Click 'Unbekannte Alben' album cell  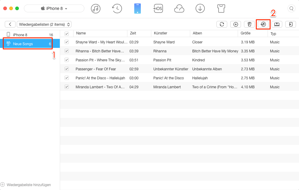pos(207,69)
